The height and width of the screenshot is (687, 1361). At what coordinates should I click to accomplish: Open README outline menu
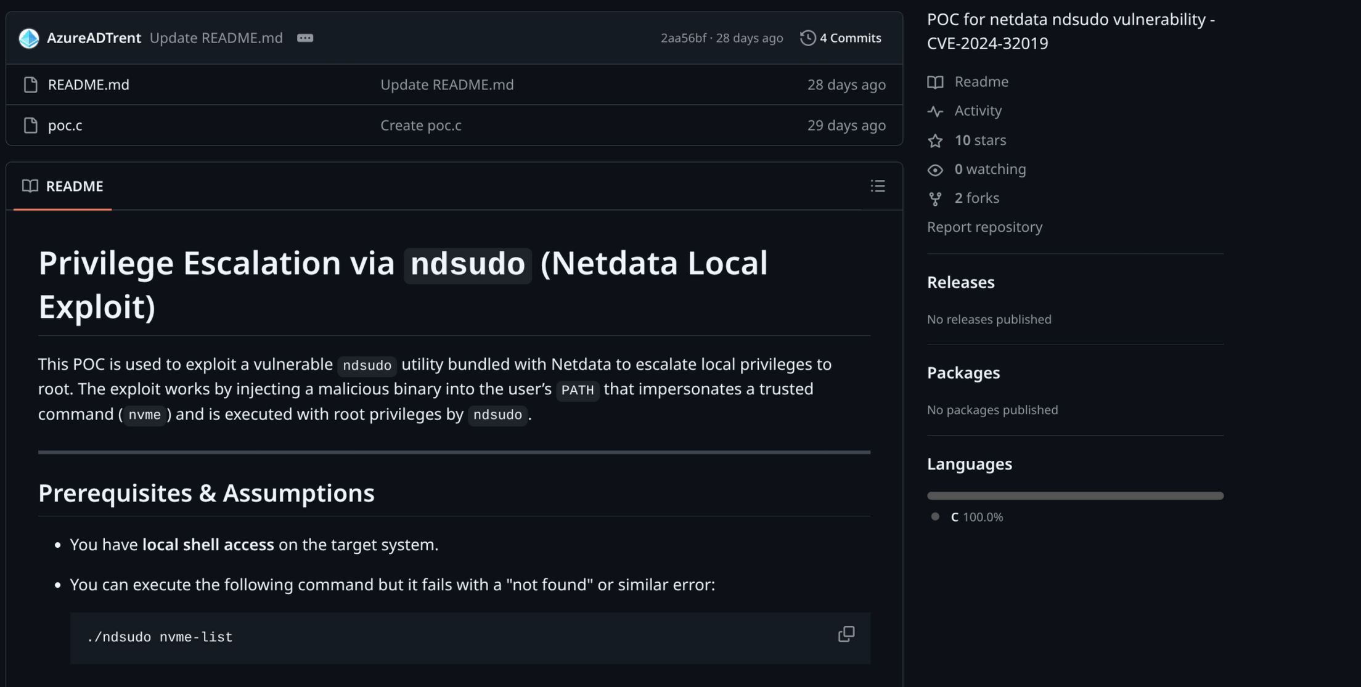[x=878, y=186]
